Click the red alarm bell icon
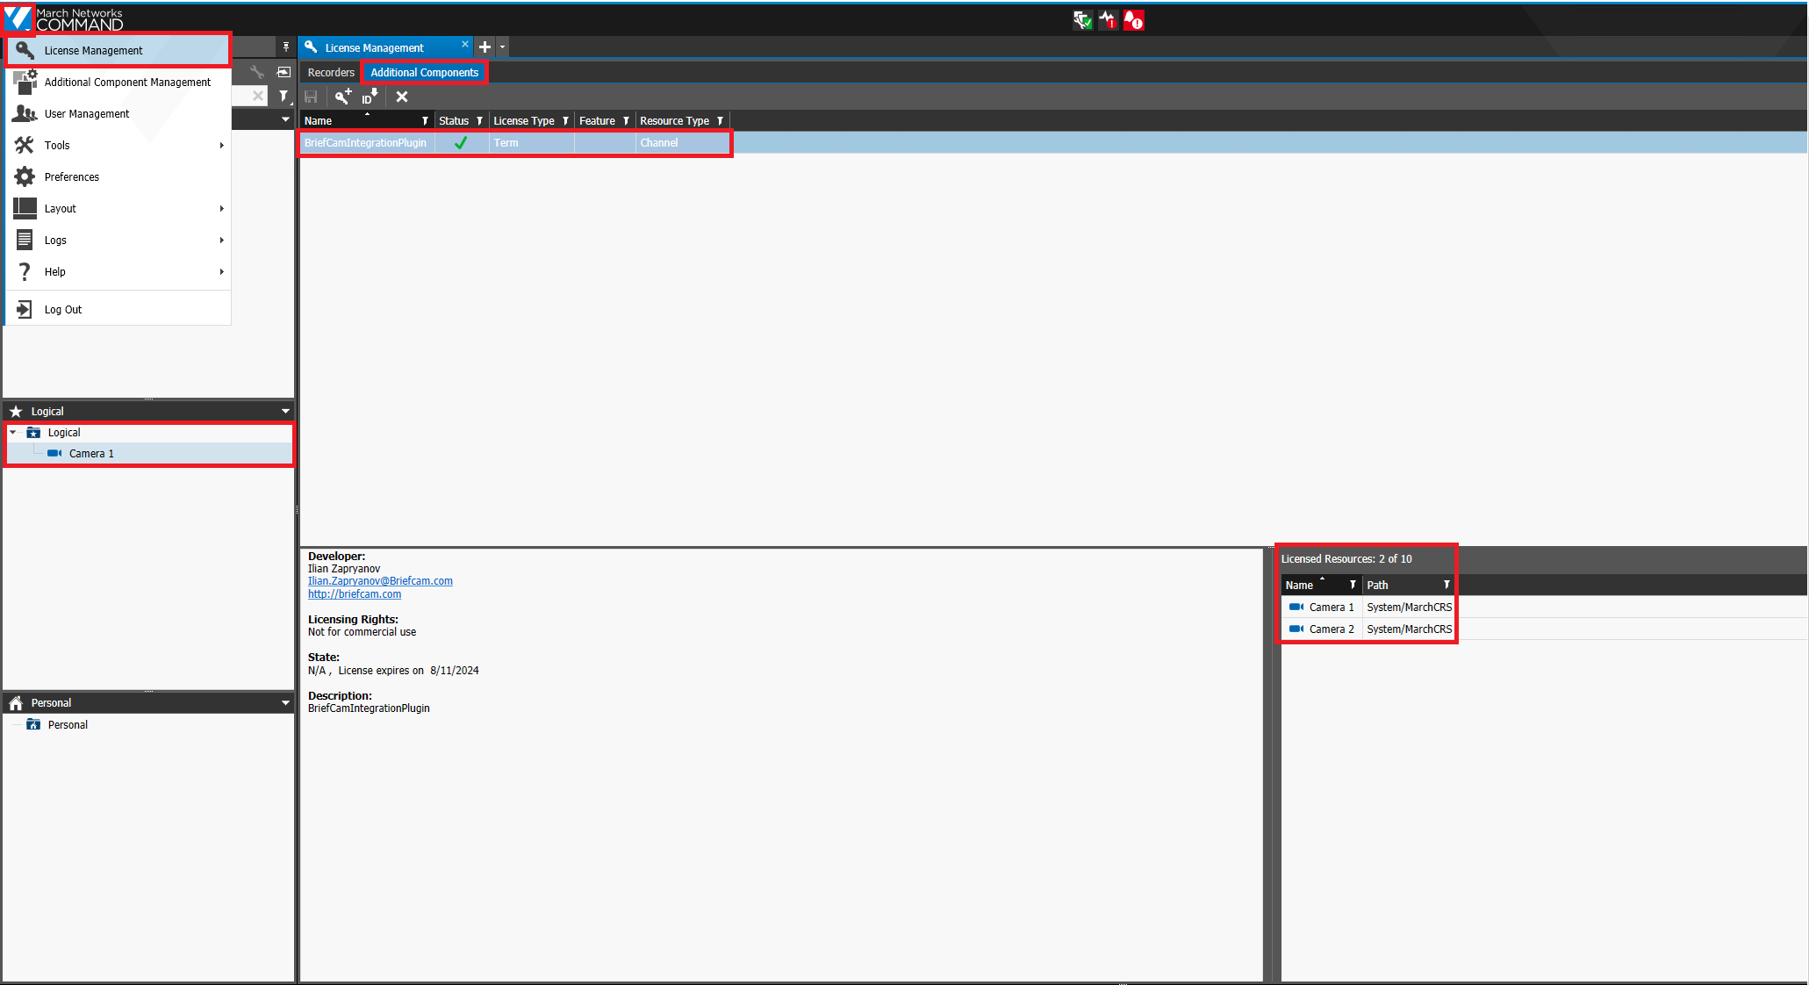Image resolution: width=1809 pixels, height=985 pixels. [x=1133, y=20]
